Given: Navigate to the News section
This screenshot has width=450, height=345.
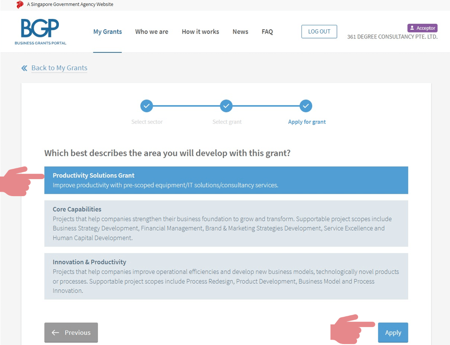Looking at the screenshot, I should pos(240,32).
